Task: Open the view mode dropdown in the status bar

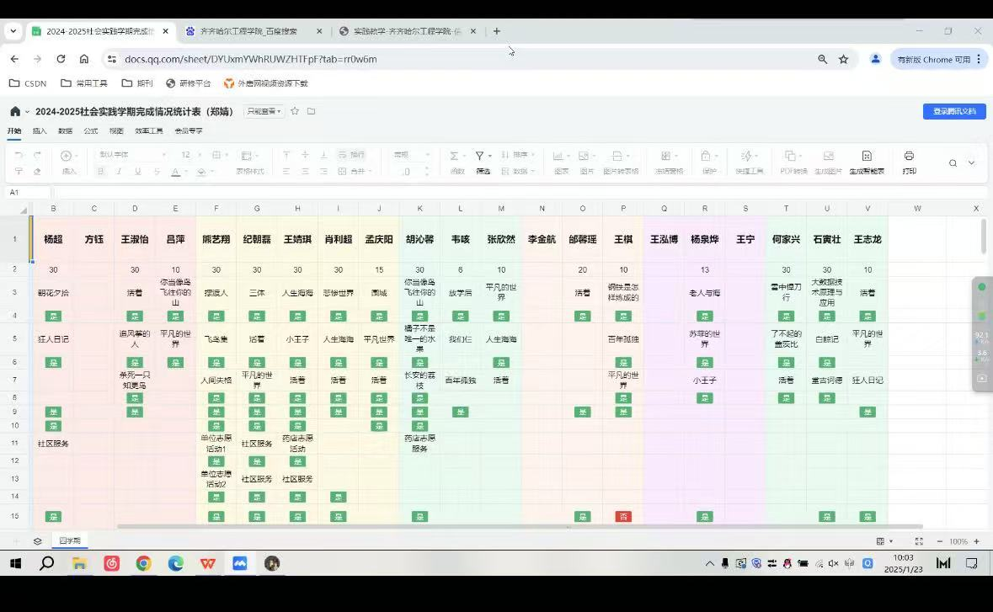Action: [x=884, y=541]
